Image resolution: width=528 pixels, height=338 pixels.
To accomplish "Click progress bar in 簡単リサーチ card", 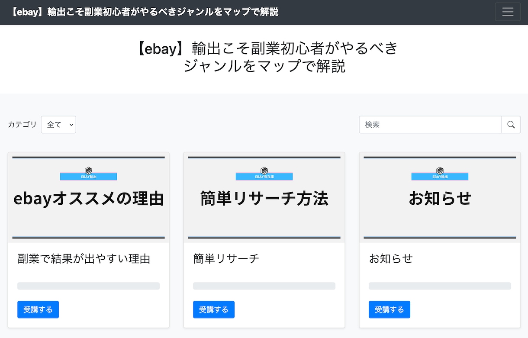I will (264, 286).
